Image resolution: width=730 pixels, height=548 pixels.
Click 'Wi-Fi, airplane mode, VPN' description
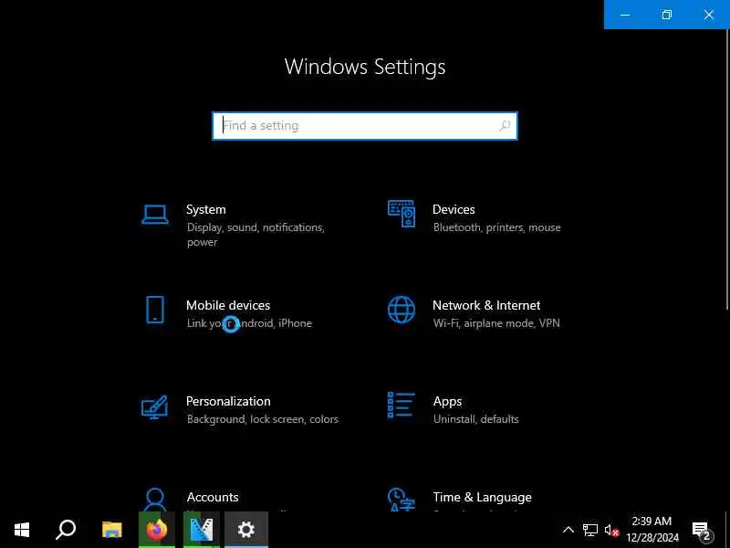pyautogui.click(x=496, y=323)
